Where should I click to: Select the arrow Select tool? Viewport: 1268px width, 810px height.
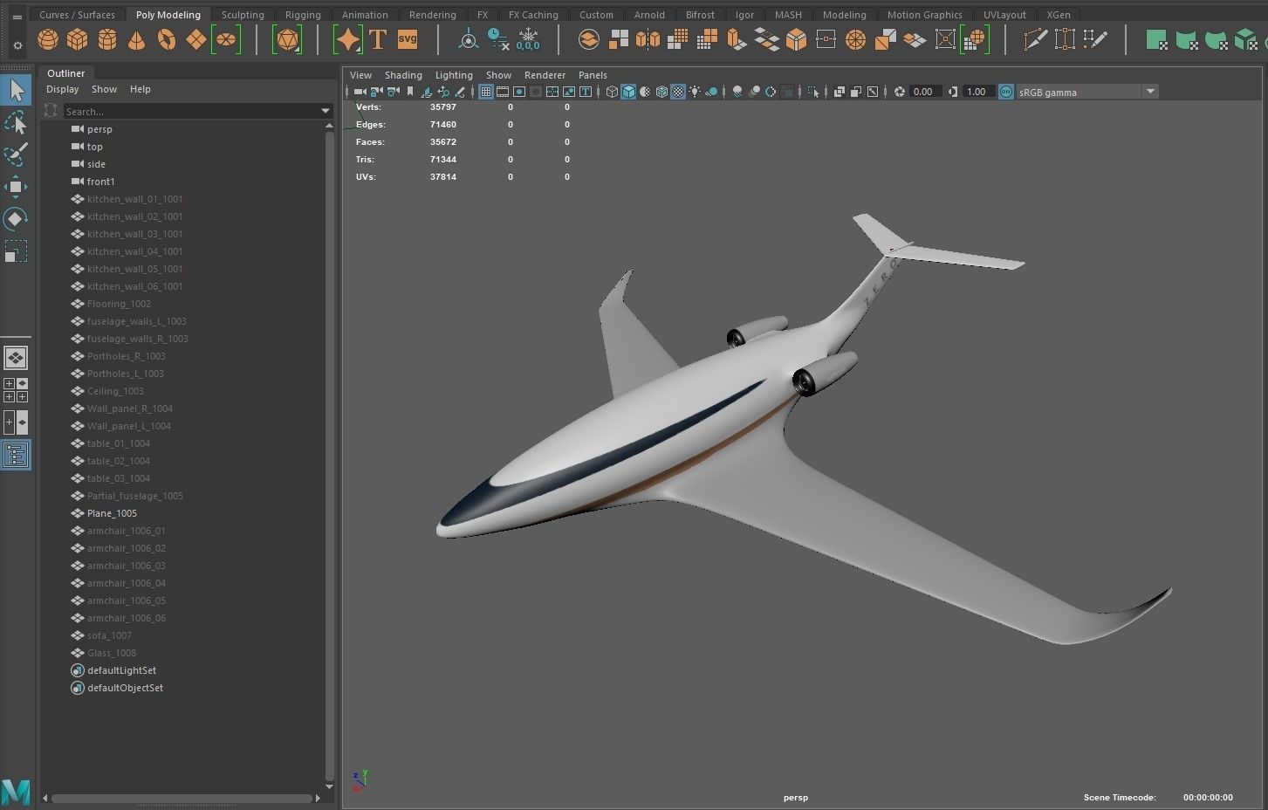pos(17,90)
